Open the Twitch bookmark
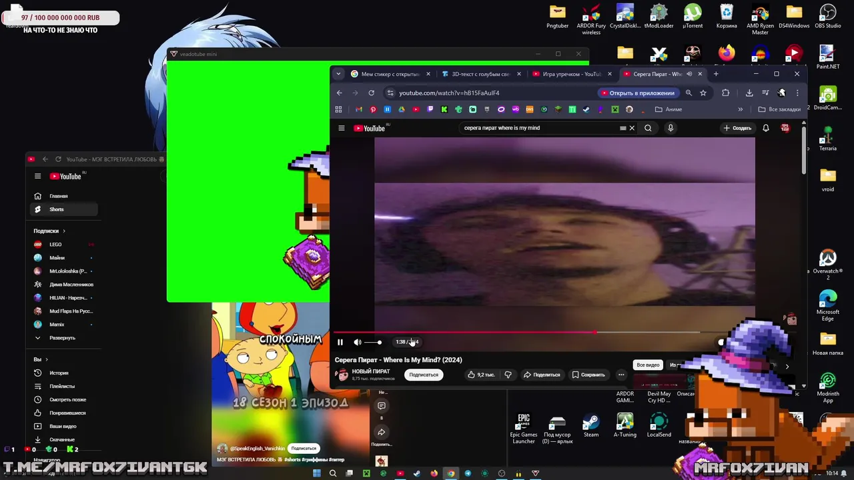Viewport: 854px width, 480px height. [430, 109]
